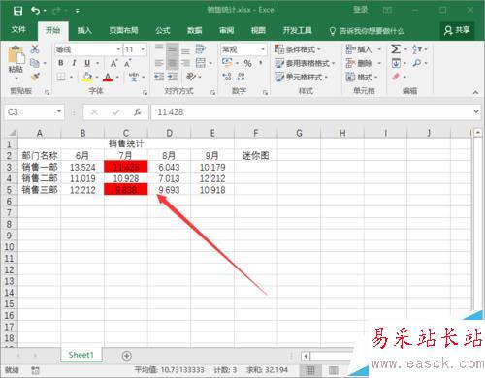
Task: Switch to the 页面布局 Page Layout tab
Action: pyautogui.click(x=123, y=30)
